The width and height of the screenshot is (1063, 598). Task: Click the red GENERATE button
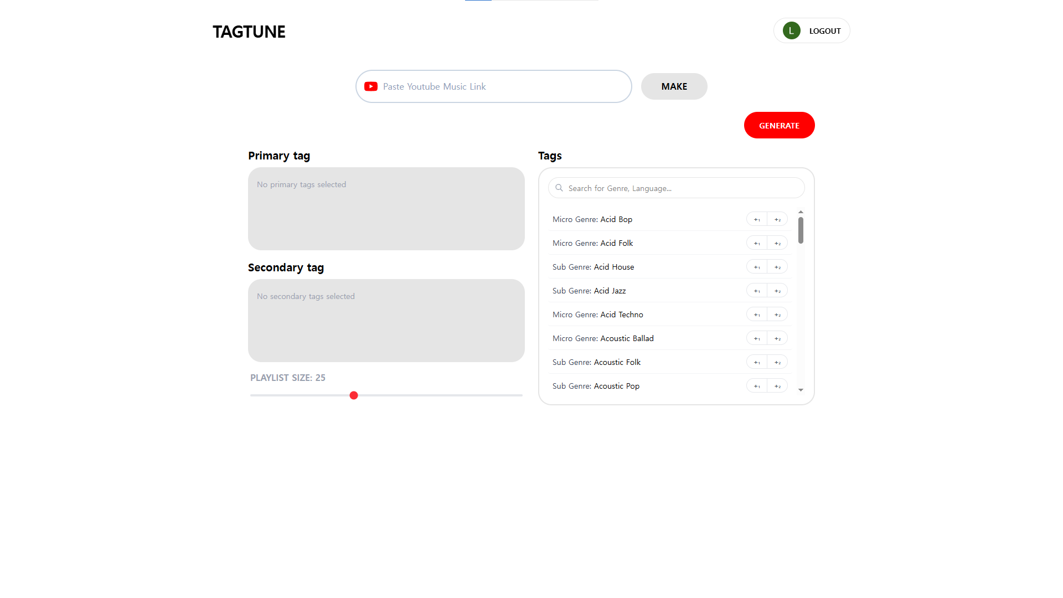click(779, 125)
